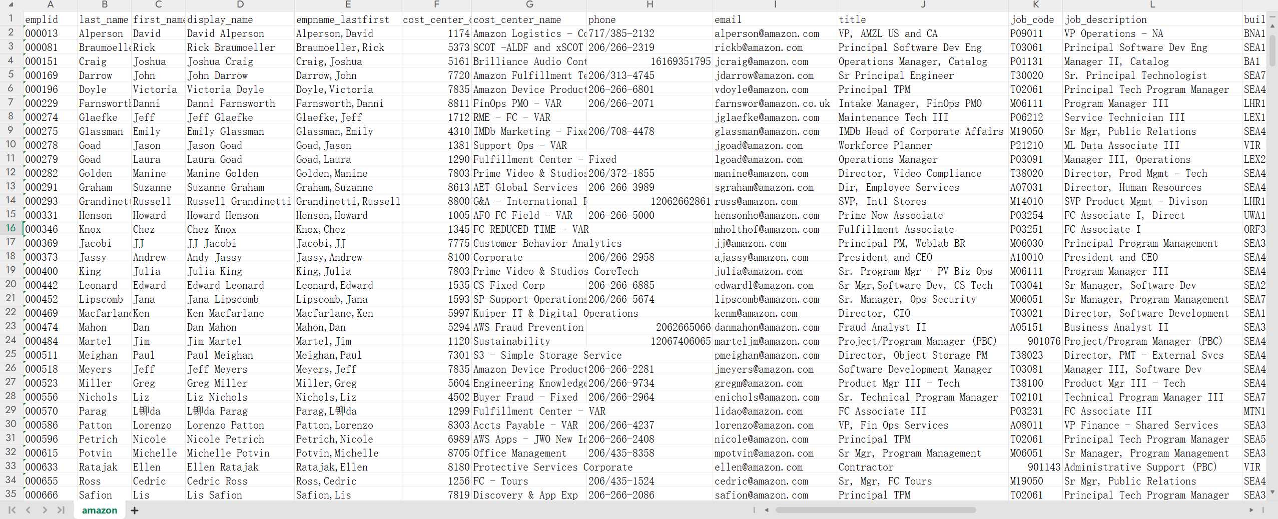Click the 'email' header cell
This screenshot has width=1278, height=519.
775,19
